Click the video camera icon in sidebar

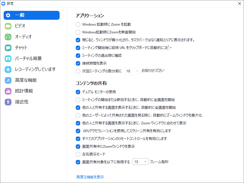[8, 26]
